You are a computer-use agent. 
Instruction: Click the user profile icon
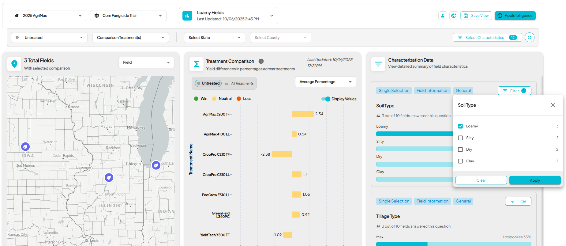tap(442, 16)
